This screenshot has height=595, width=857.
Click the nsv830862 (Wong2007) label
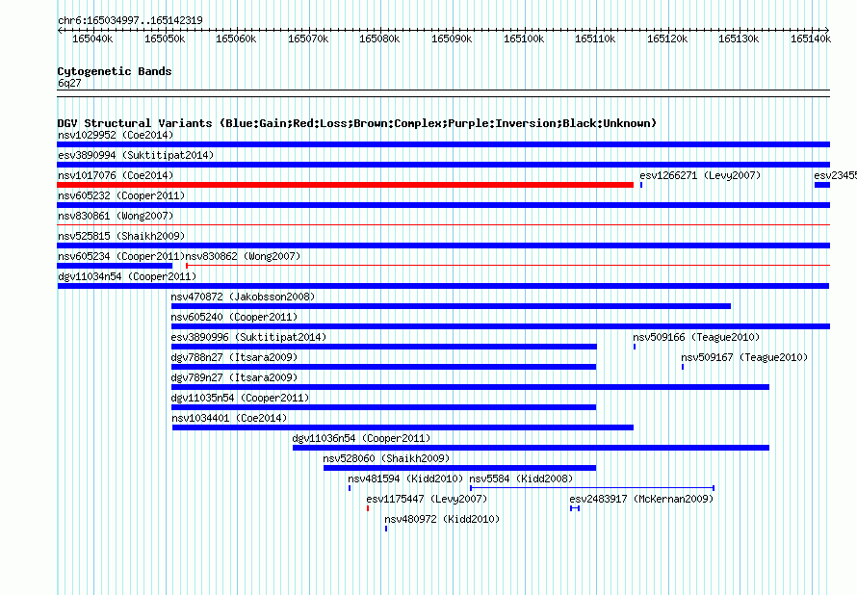(244, 256)
